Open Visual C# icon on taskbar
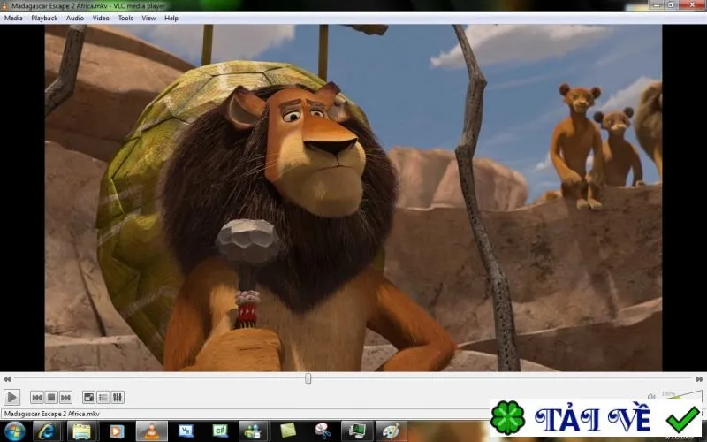Image resolution: width=707 pixels, height=442 pixels. coord(220,431)
